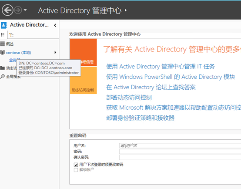This screenshot has height=189, width=241.
Task: Click the orange 详细信息 tile
Action: [x=83, y=53]
